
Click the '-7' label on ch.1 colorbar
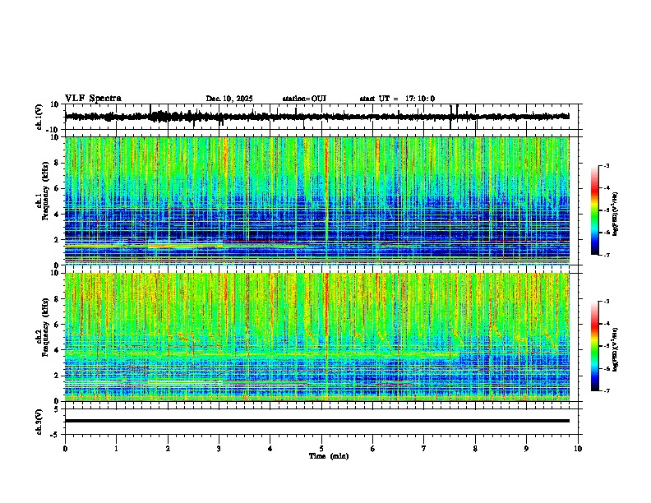(x=607, y=255)
